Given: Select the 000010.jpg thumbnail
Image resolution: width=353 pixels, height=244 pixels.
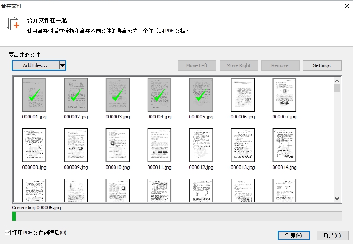Looking at the screenshot, I should (118, 145).
